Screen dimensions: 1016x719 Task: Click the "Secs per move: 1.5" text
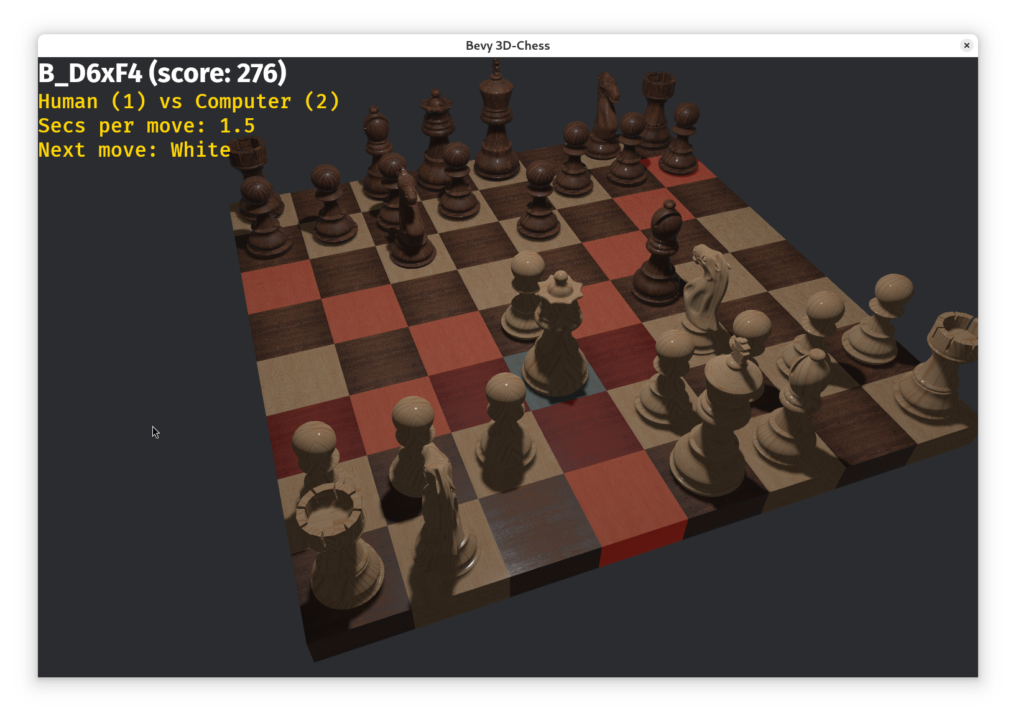coord(147,126)
